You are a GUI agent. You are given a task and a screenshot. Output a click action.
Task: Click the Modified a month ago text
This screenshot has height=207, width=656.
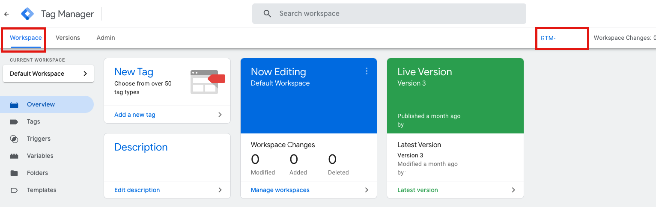click(x=427, y=164)
